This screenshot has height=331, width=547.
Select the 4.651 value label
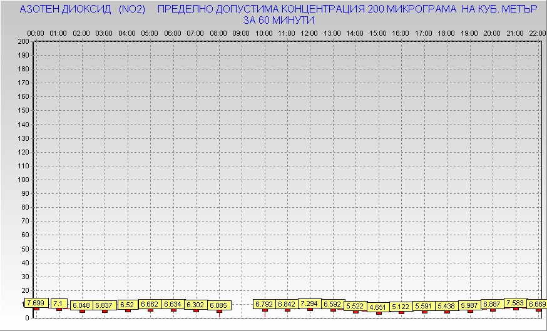377,307
